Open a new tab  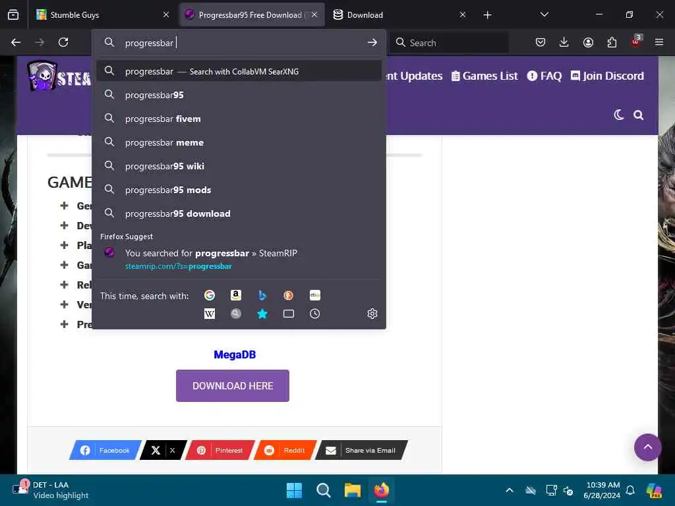coord(487,15)
